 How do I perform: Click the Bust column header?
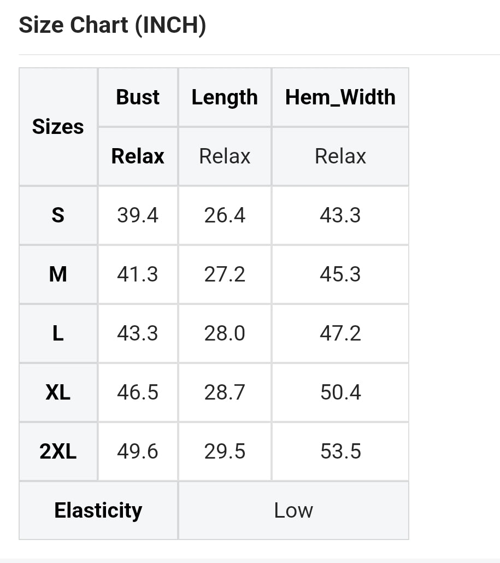138,97
